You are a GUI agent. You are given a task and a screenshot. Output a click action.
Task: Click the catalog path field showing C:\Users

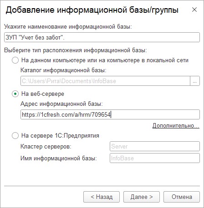tap(105, 81)
